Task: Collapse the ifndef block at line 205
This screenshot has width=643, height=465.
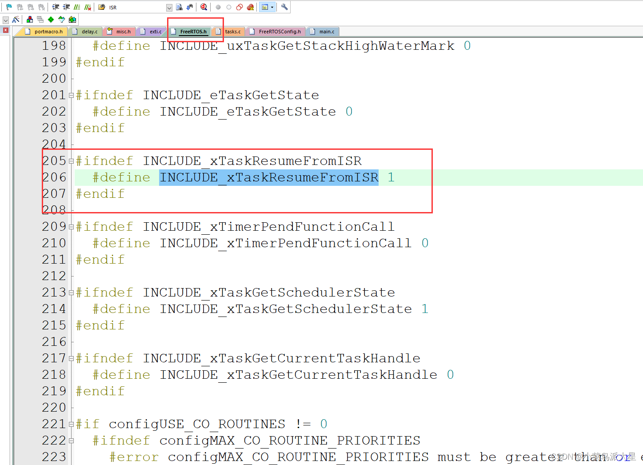Action: tap(71, 160)
